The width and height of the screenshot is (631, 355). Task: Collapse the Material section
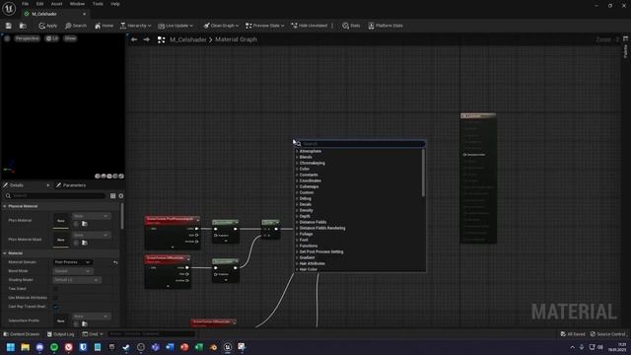(5, 253)
